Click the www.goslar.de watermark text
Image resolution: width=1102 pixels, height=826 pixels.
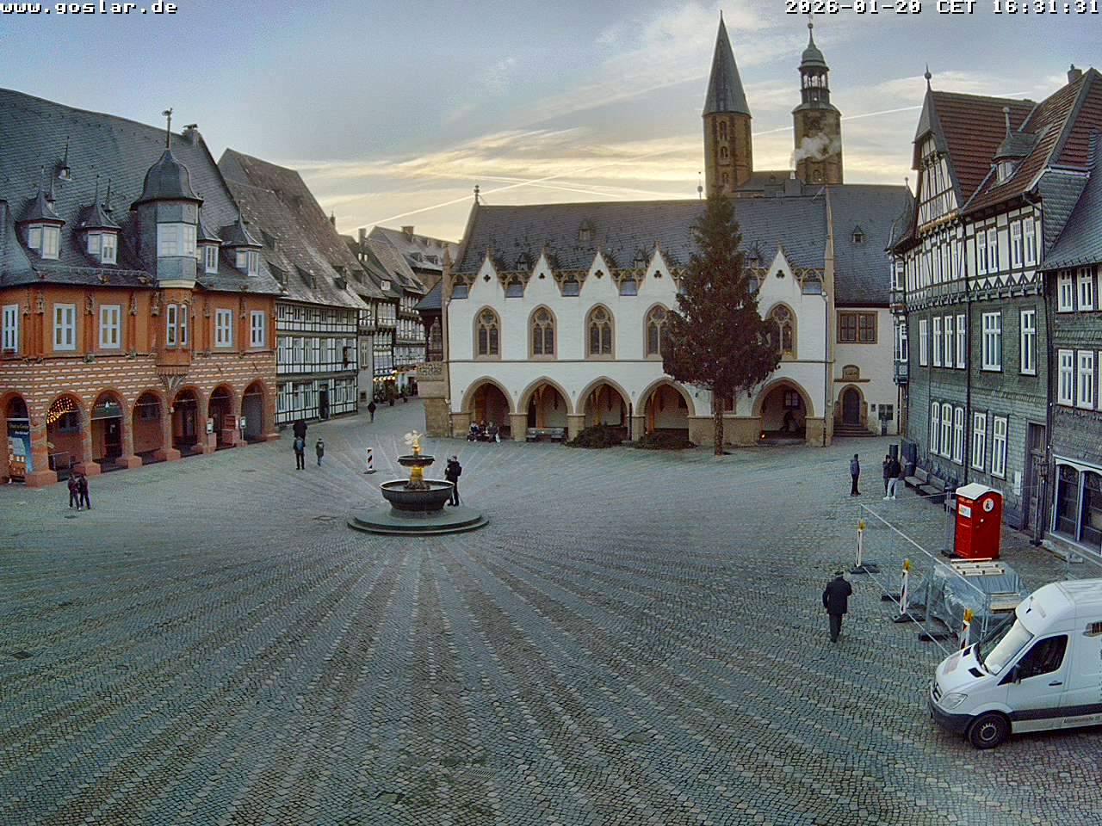click(x=89, y=8)
